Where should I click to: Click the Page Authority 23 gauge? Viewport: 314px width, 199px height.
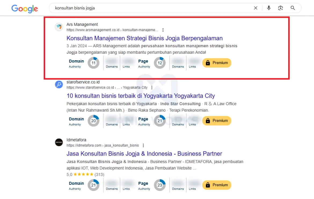[160, 185]
